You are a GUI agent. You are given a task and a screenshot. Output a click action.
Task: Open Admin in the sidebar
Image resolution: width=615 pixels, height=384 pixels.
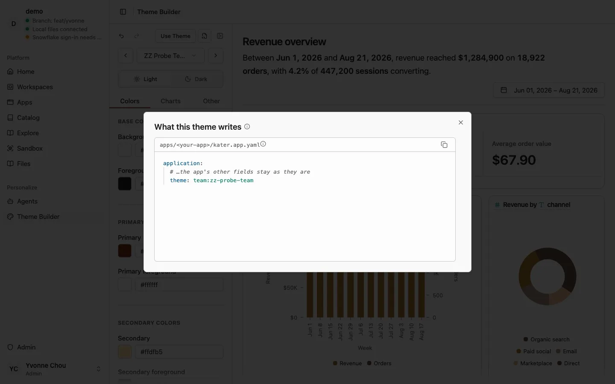coord(55,347)
